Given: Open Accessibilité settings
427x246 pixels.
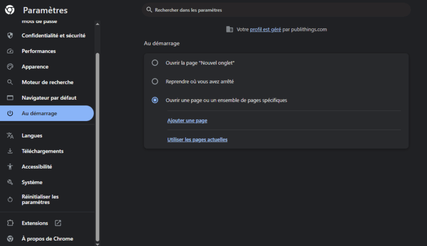Looking at the screenshot, I should (47, 166).
